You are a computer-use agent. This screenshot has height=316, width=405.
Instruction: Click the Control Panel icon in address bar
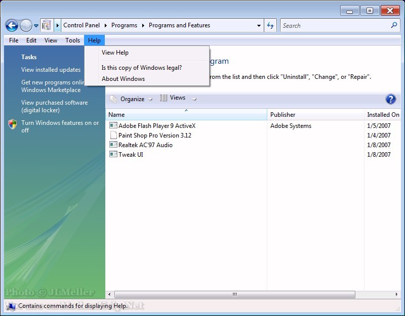[47, 25]
